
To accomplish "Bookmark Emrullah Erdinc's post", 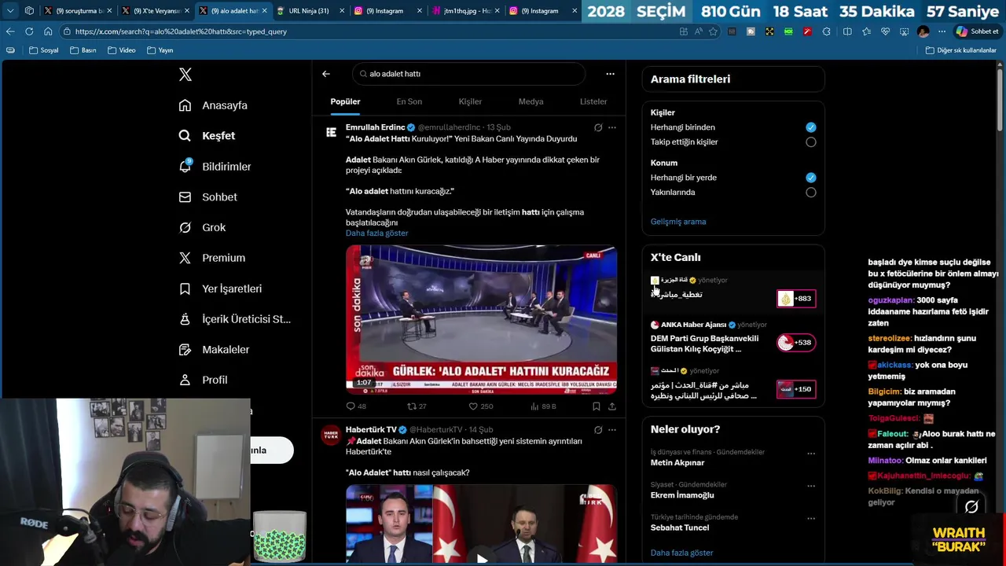I will 596,406.
